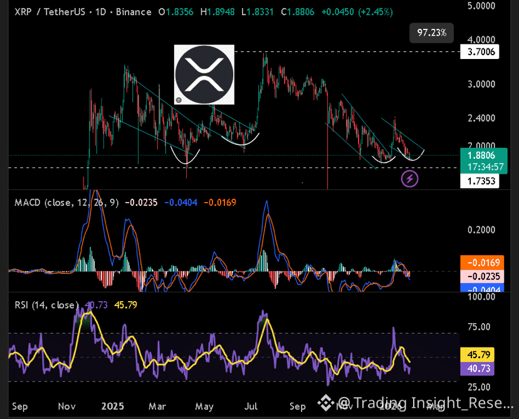The width and height of the screenshot is (519, 419).
Task: Click the 2025 label on time axis
Action: coord(113,406)
